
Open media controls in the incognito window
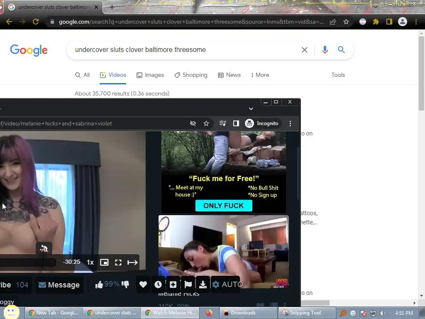[x=222, y=123]
